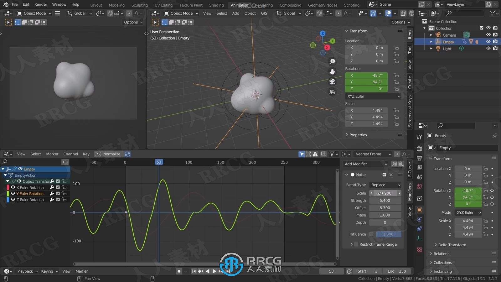Screen dimensions: 501x282
Task: Toggle Normalize in graph editor header
Action: pyautogui.click(x=108, y=154)
